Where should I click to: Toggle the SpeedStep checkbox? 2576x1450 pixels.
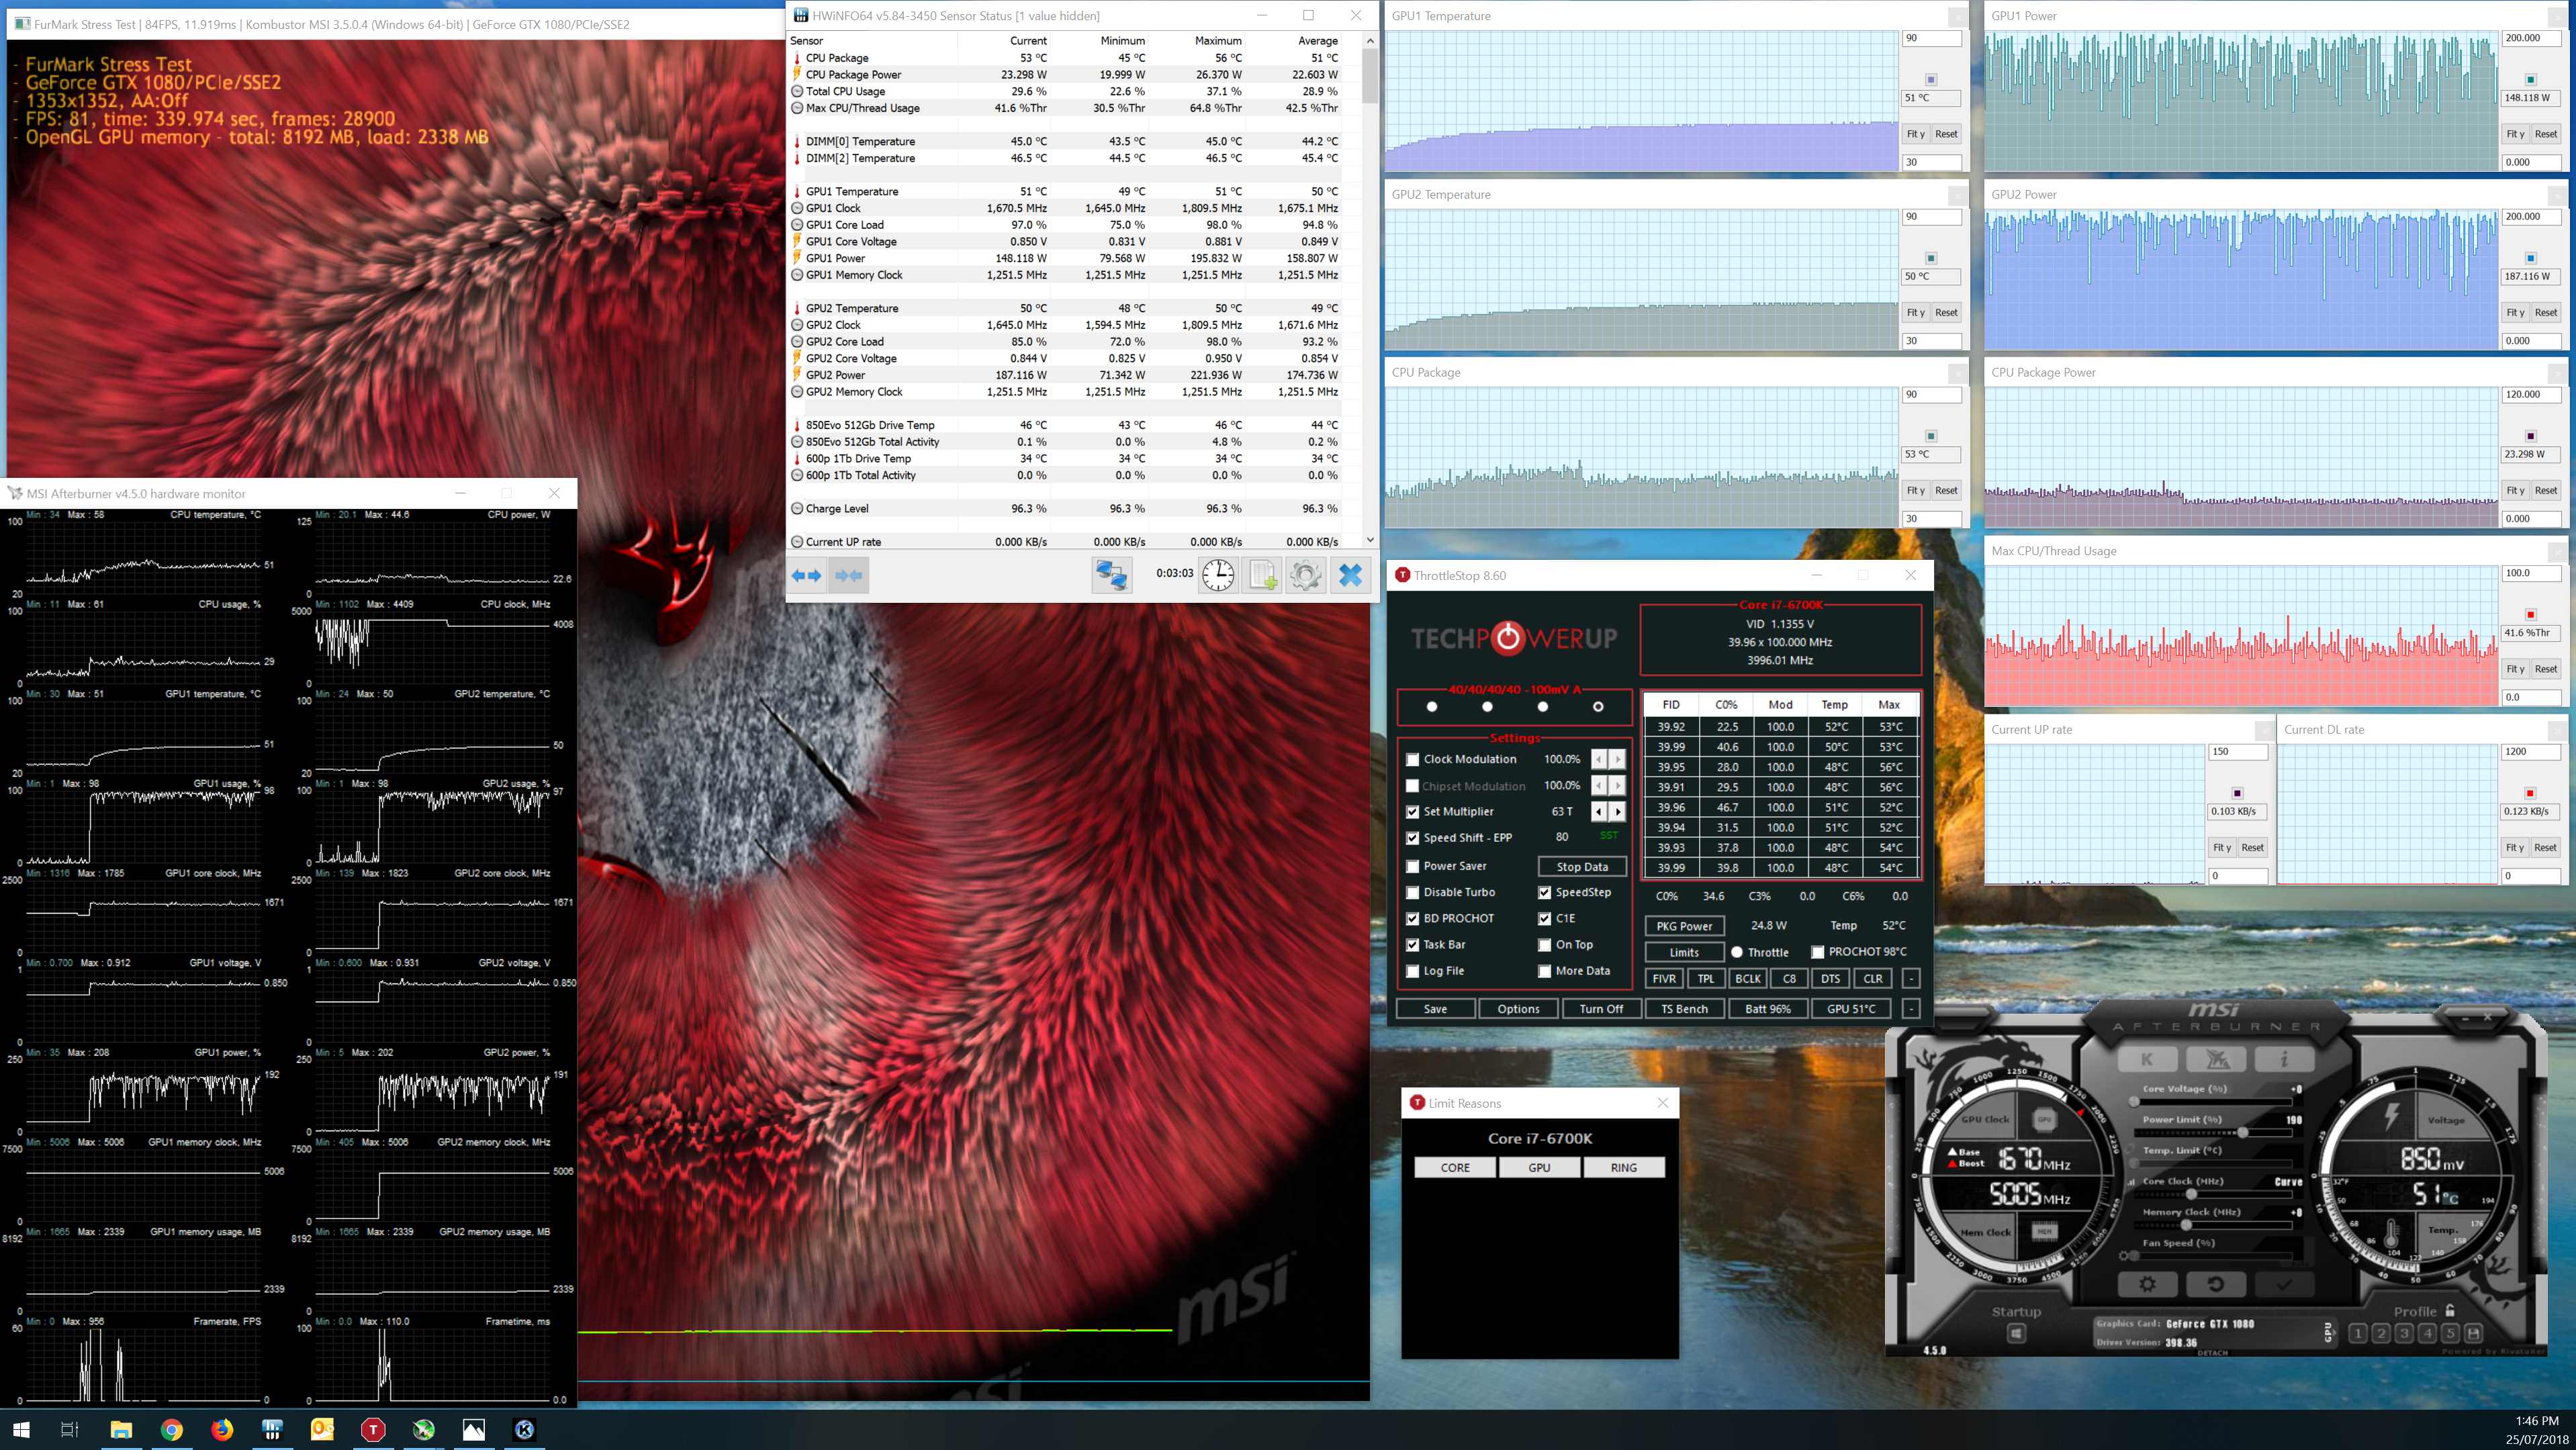point(1545,892)
